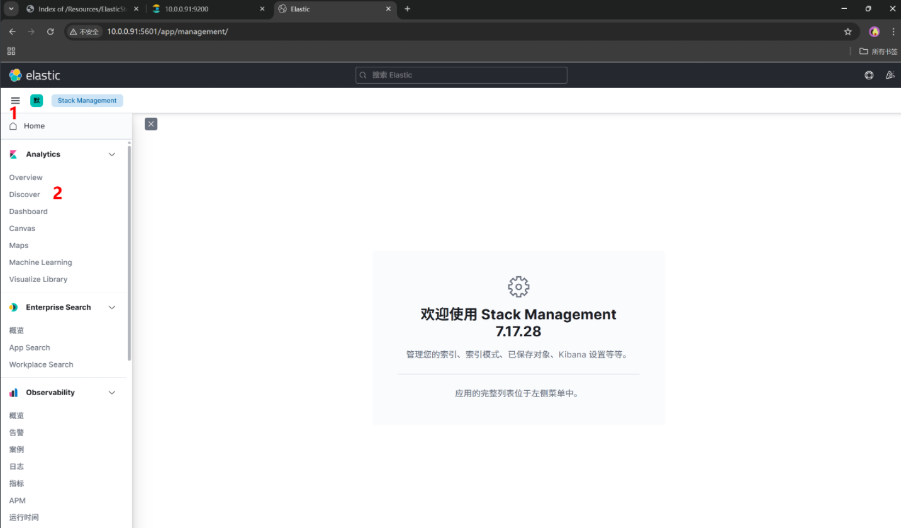Open Canvas in sidebar
Image resolution: width=901 pixels, height=528 pixels.
coord(22,228)
